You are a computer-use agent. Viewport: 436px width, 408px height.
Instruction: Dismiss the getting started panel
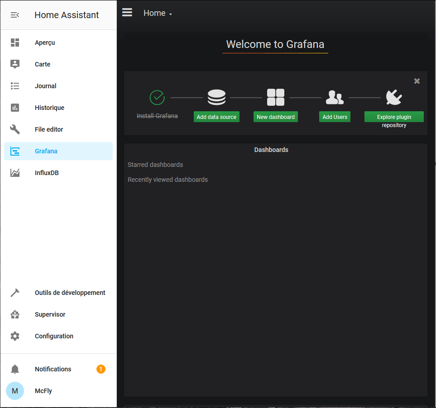click(417, 81)
